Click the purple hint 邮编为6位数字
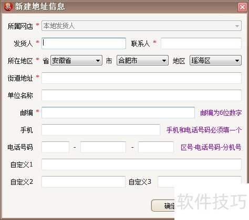This screenshot has width=249, height=220. point(221,113)
